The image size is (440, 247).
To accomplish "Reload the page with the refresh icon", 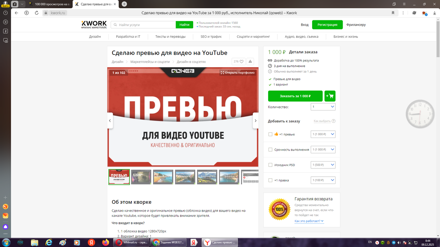I will tap(36, 13).
